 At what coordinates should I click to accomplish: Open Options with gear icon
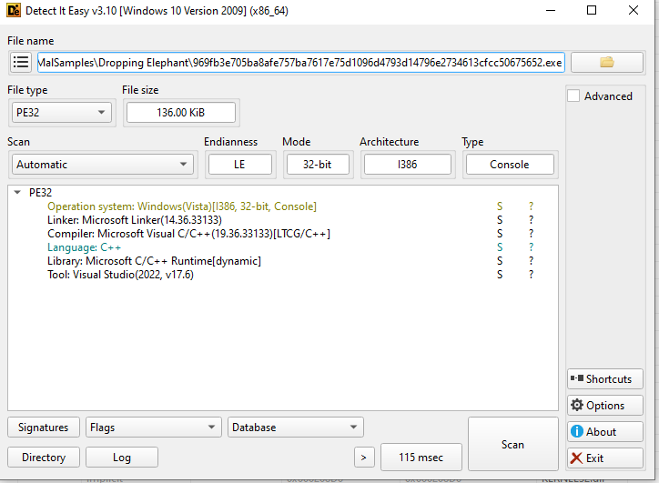604,406
